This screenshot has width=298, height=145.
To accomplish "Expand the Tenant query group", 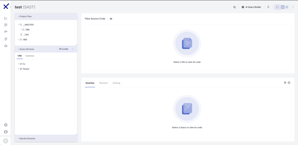I will (x=18, y=69).
